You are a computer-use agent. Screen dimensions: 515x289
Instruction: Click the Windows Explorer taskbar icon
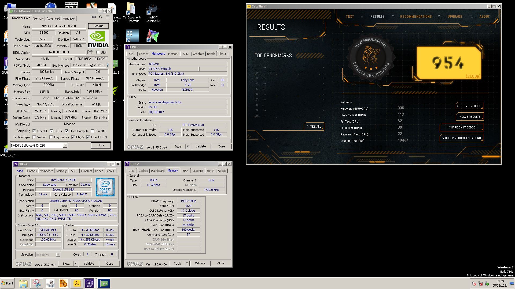click(x=23, y=283)
